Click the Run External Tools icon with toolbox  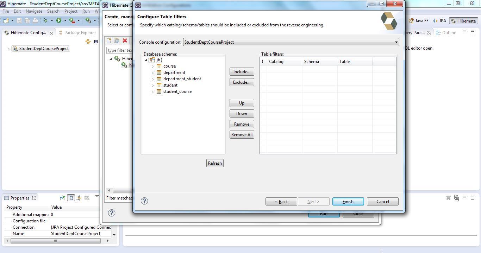tap(72, 20)
